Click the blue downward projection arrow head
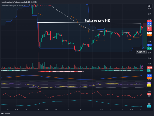This screenshot has height=116, width=154. (143, 48)
